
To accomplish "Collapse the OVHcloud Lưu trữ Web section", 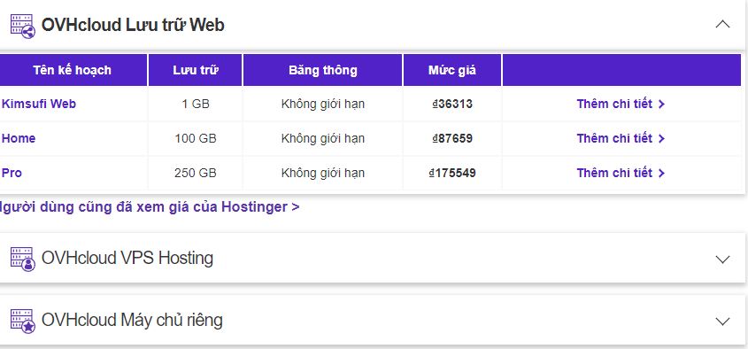I will [722, 24].
